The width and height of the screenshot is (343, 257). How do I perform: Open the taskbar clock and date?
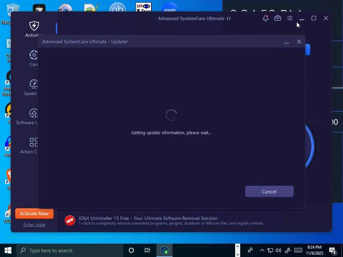pos(315,250)
